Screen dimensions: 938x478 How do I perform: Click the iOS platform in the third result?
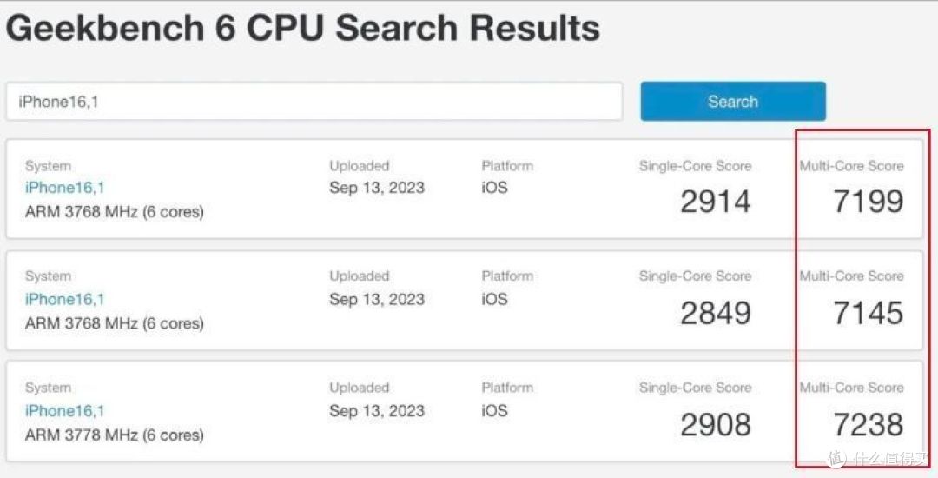tap(495, 410)
